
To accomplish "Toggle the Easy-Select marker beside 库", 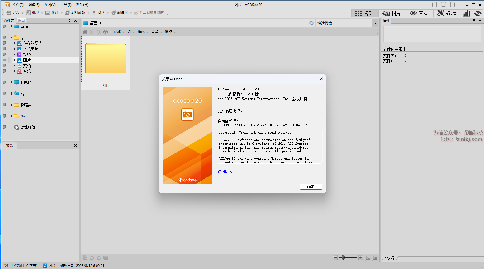I will click(x=4, y=38).
